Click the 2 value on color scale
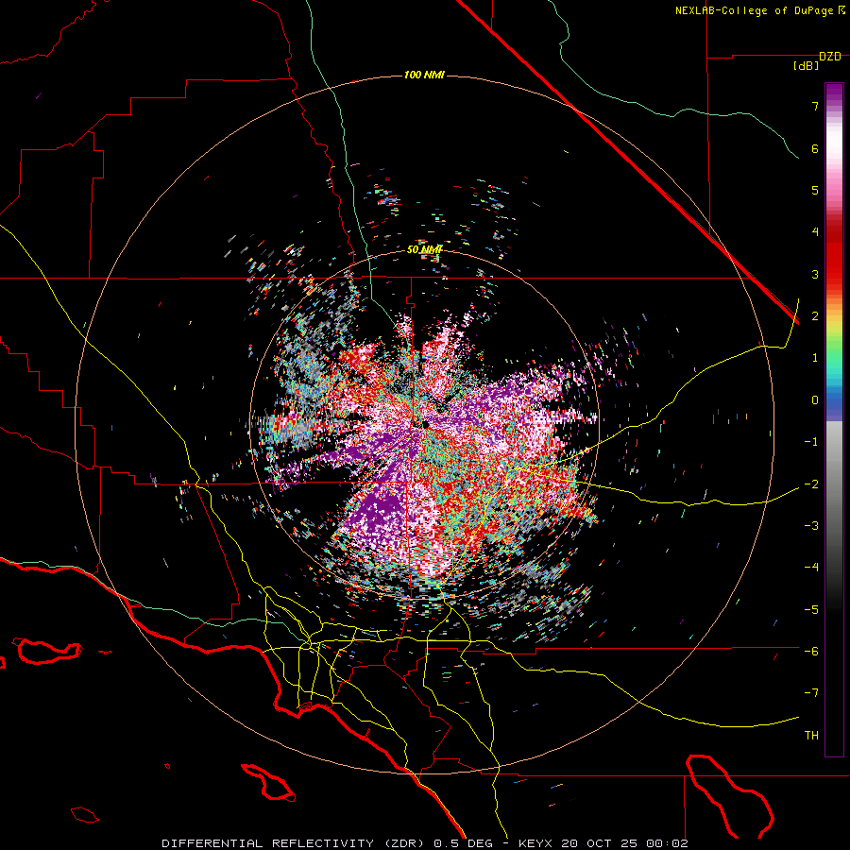This screenshot has width=850, height=850. pyautogui.click(x=815, y=316)
